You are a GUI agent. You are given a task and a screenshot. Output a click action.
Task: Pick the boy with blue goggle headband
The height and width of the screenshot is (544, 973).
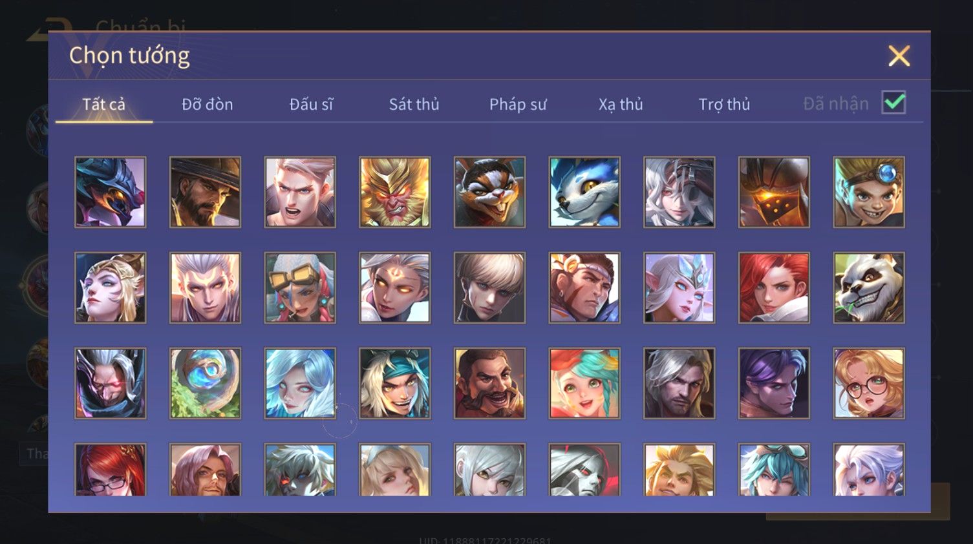(869, 192)
